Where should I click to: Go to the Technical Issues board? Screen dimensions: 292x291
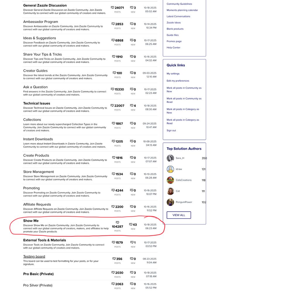[x=37, y=103]
